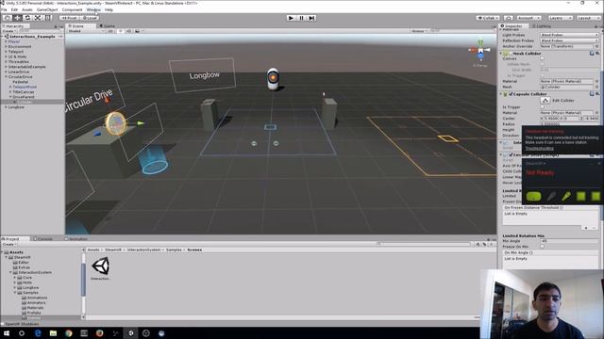Toggle Pivot handle position button
Viewport: 604px width, 339px height.
coord(69,18)
